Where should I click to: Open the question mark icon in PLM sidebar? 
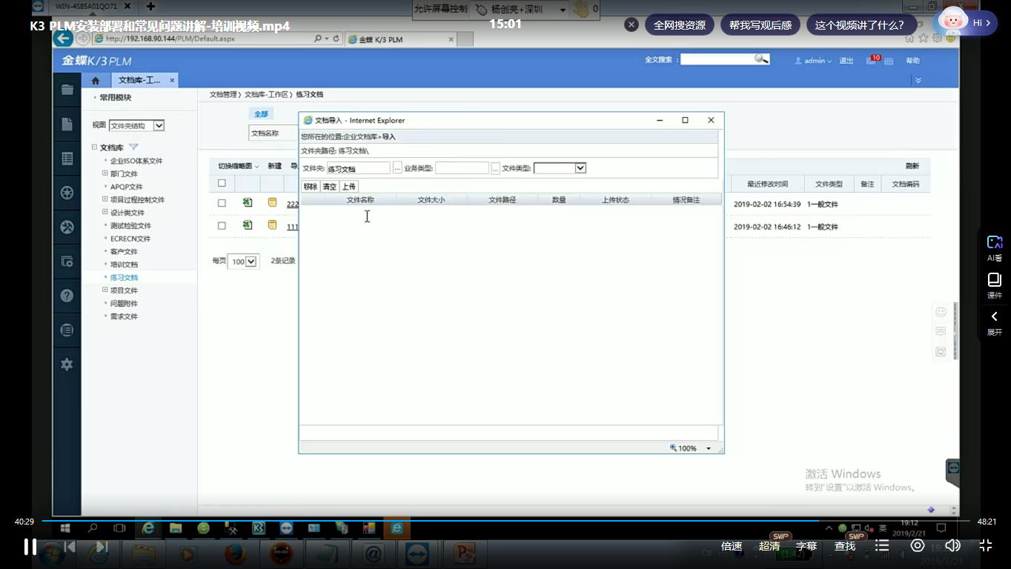pyautogui.click(x=67, y=296)
